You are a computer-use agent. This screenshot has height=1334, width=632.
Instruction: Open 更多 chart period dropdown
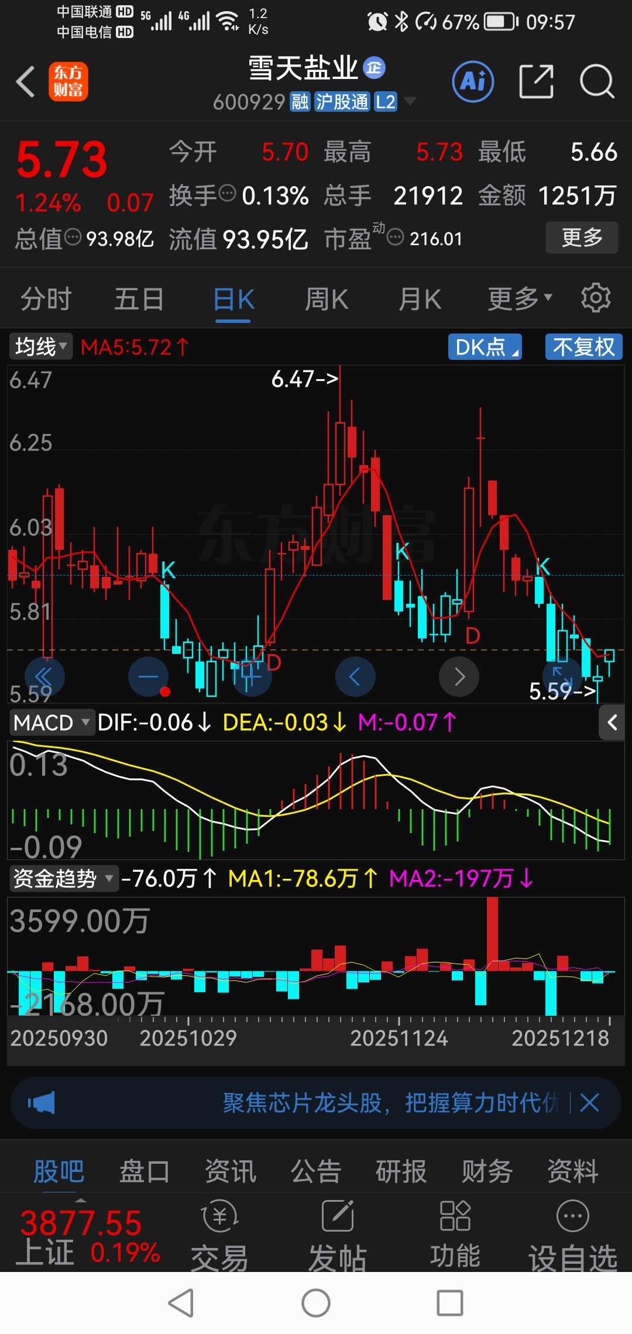(520, 298)
